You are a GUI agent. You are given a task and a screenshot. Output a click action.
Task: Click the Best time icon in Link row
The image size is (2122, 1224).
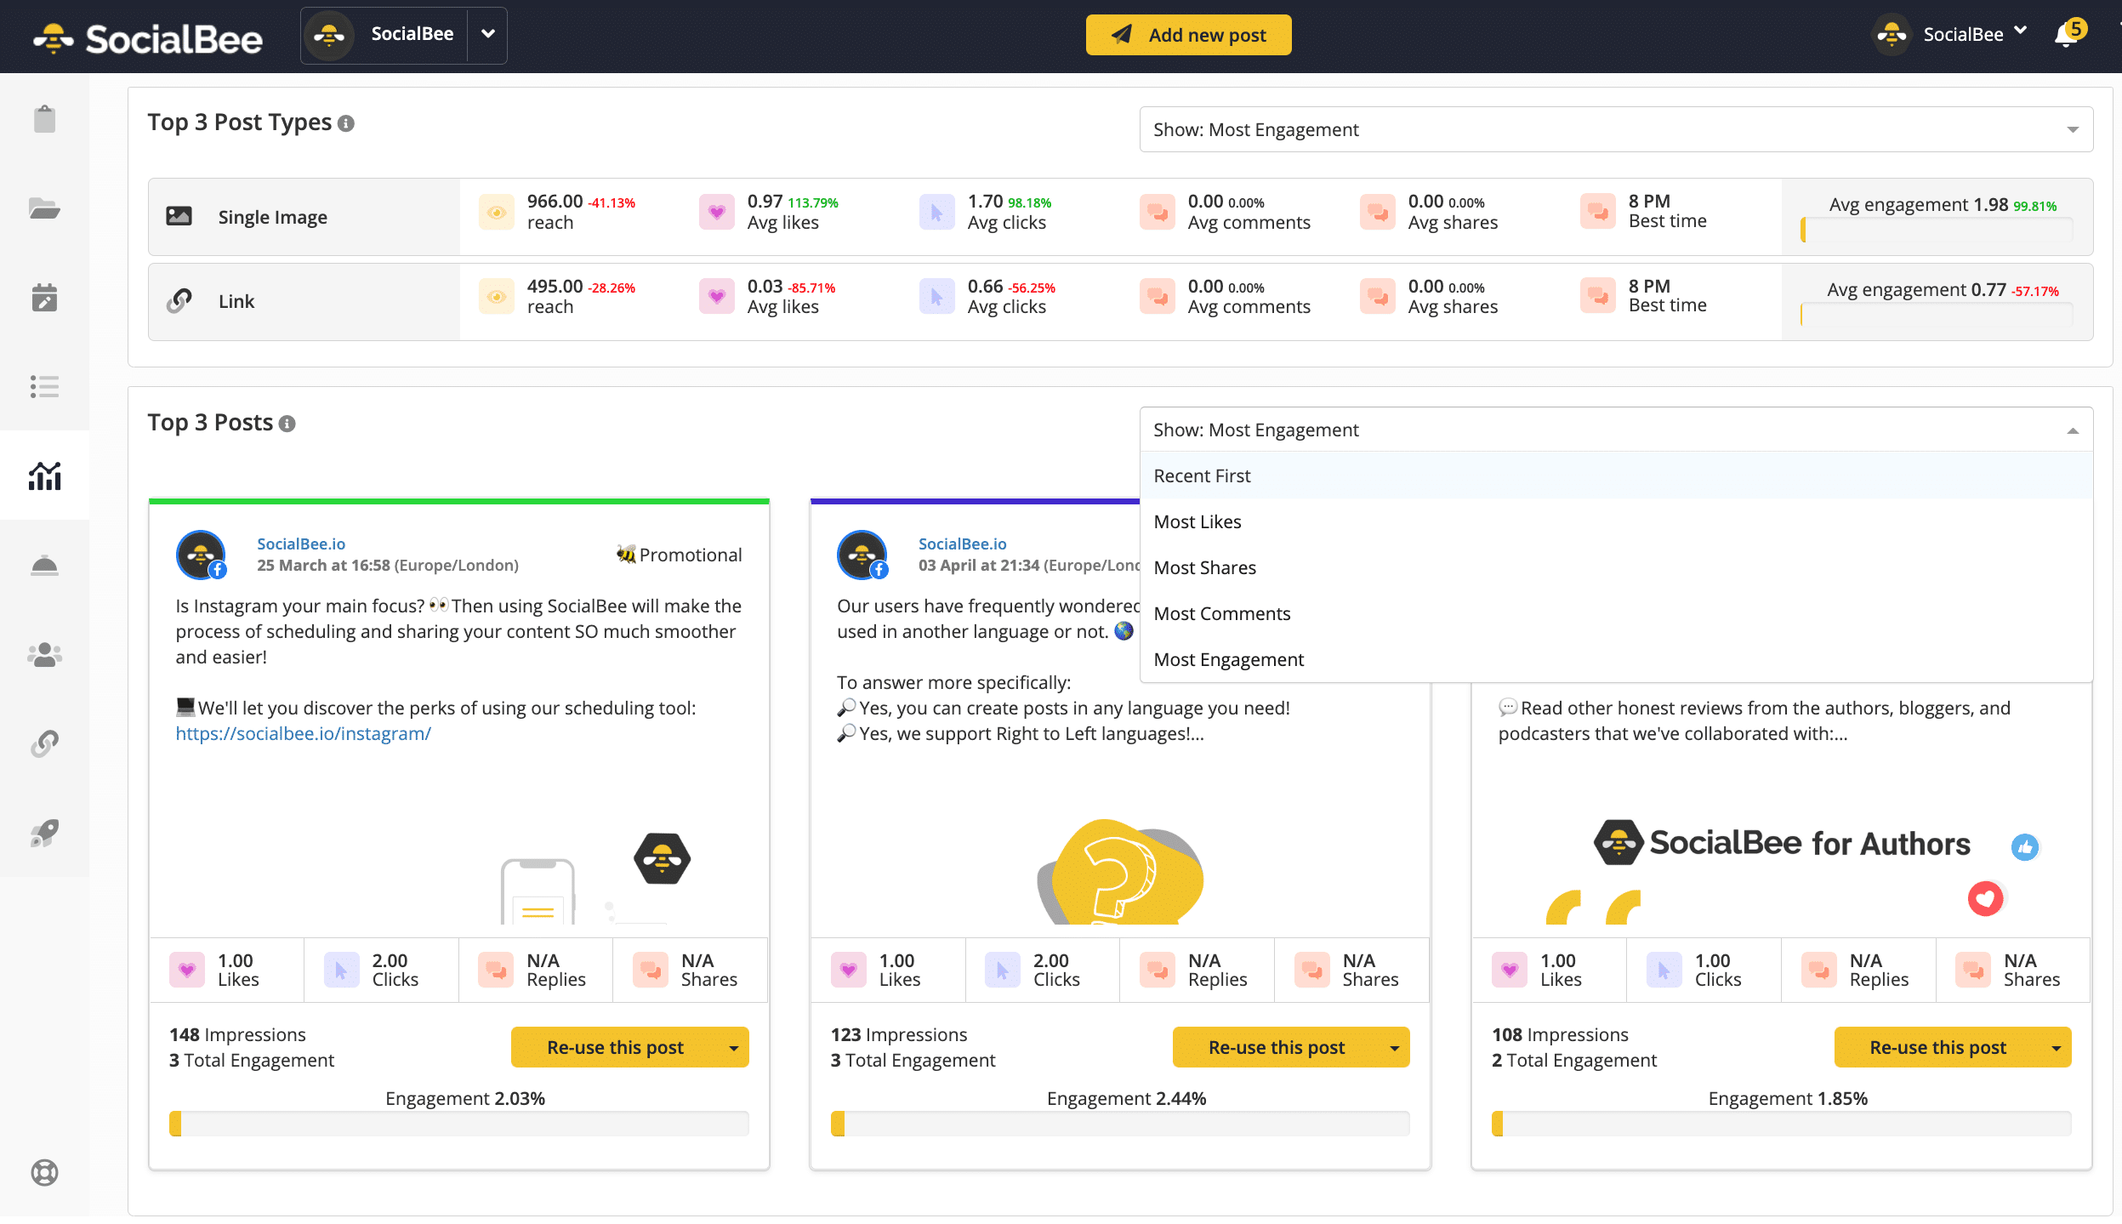point(1598,296)
